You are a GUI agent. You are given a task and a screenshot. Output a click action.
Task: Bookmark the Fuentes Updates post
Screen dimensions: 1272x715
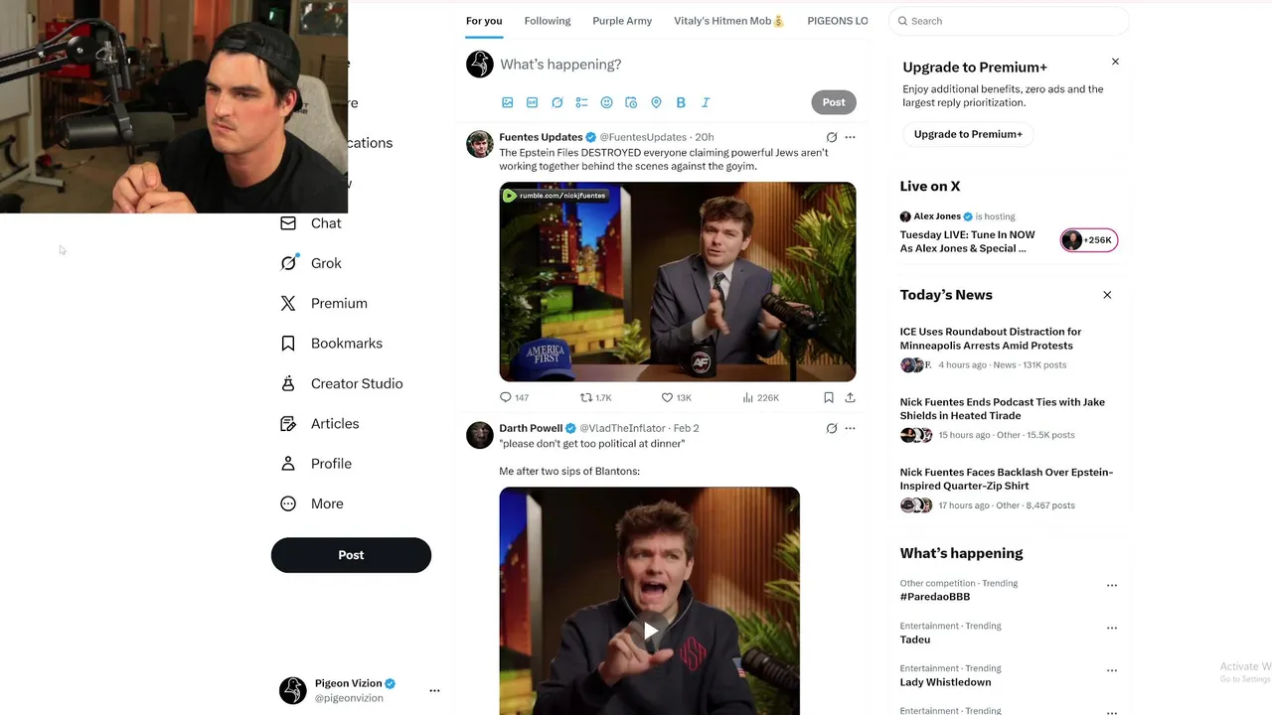[x=828, y=397]
